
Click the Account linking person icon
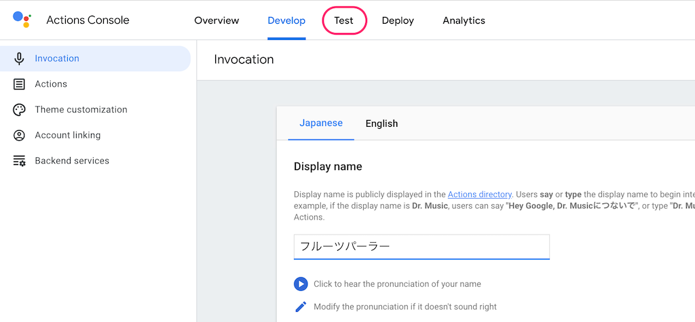[x=19, y=136]
